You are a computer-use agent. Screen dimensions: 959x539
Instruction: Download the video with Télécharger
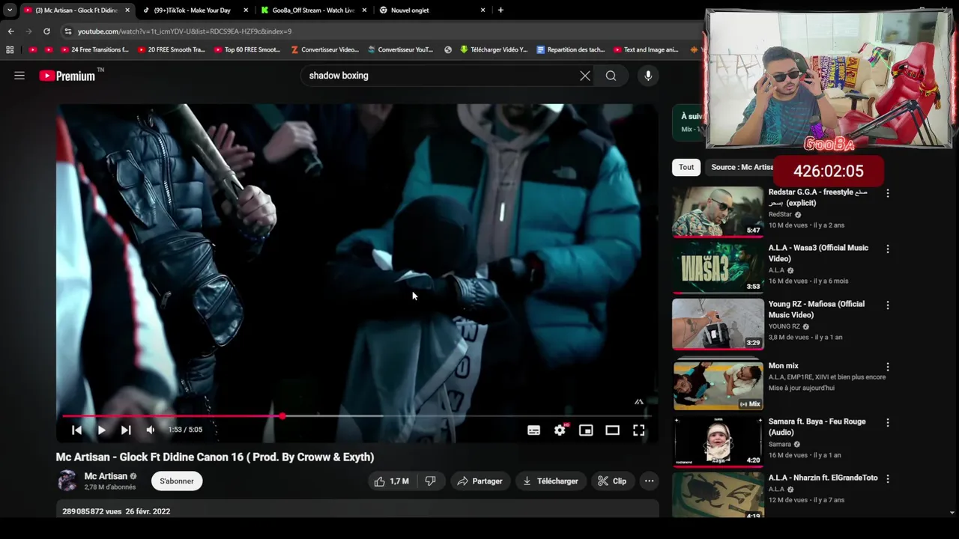click(551, 481)
